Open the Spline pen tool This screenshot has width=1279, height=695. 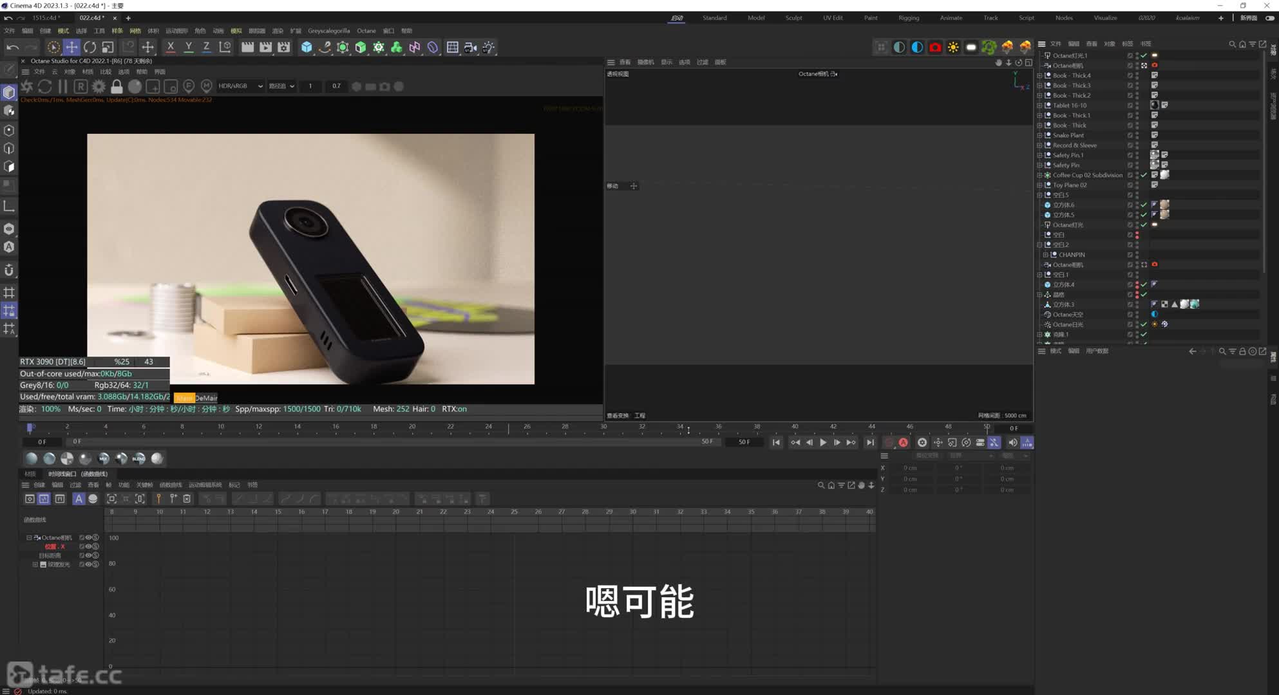325,47
